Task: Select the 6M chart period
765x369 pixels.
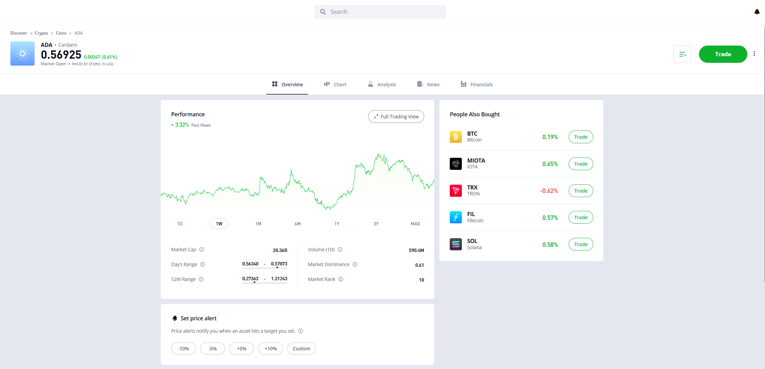Action: point(298,224)
